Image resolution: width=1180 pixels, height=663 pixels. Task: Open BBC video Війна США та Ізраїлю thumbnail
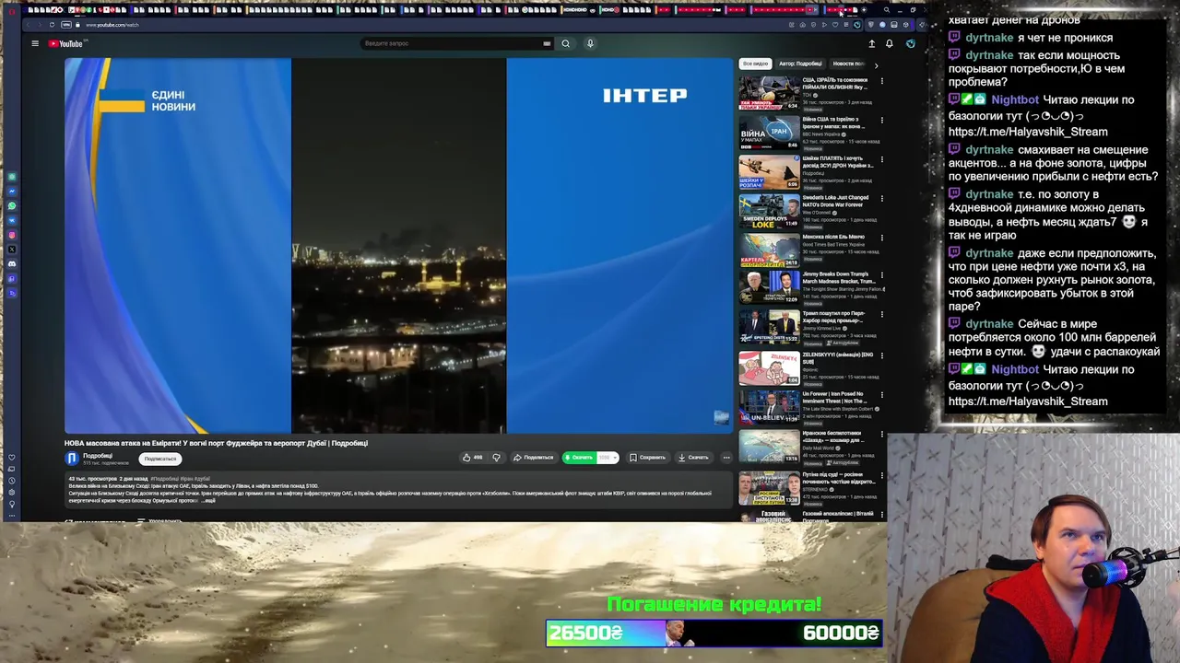point(769,133)
